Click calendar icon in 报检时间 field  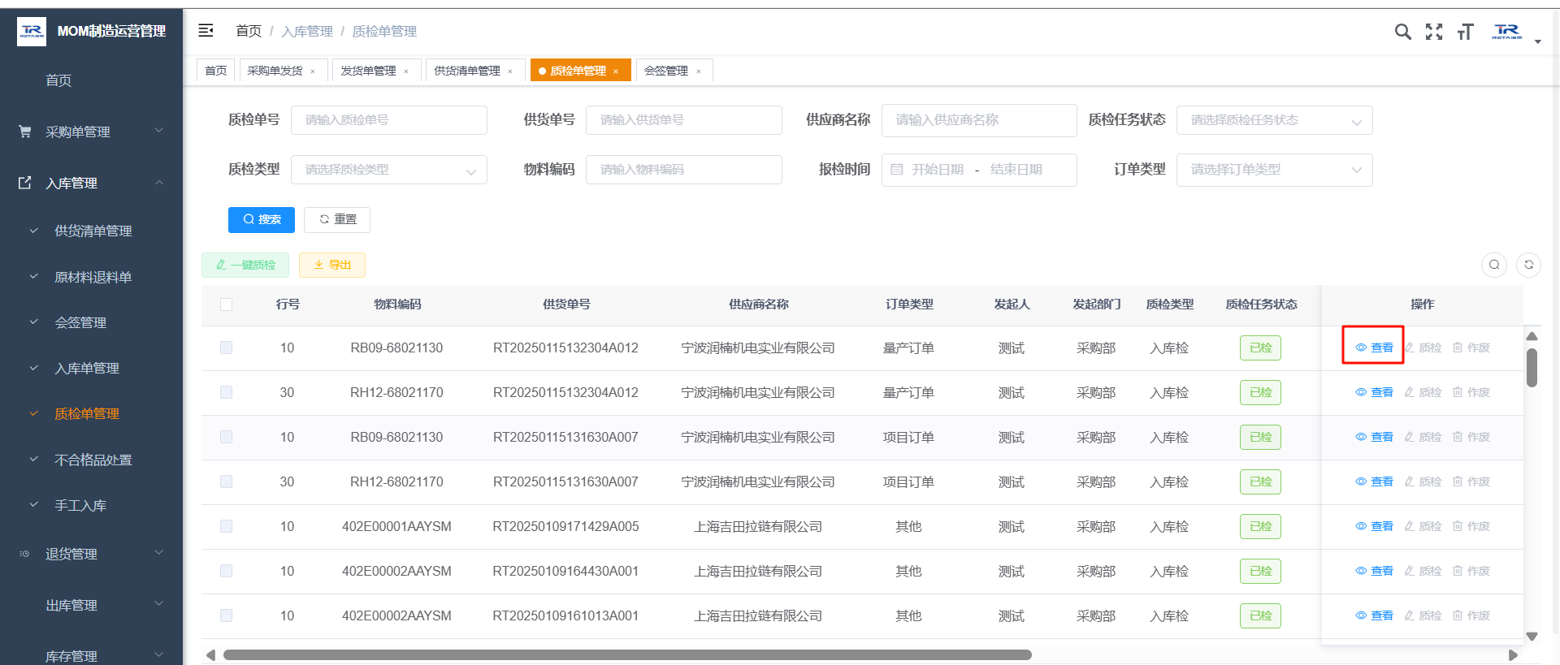[897, 170]
